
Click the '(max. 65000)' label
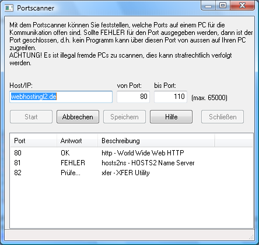209,97
